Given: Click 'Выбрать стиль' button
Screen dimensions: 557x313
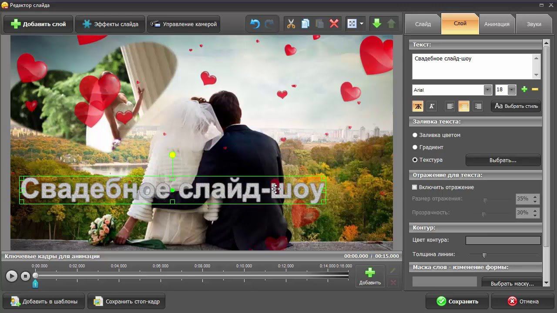Looking at the screenshot, I should (x=516, y=106).
